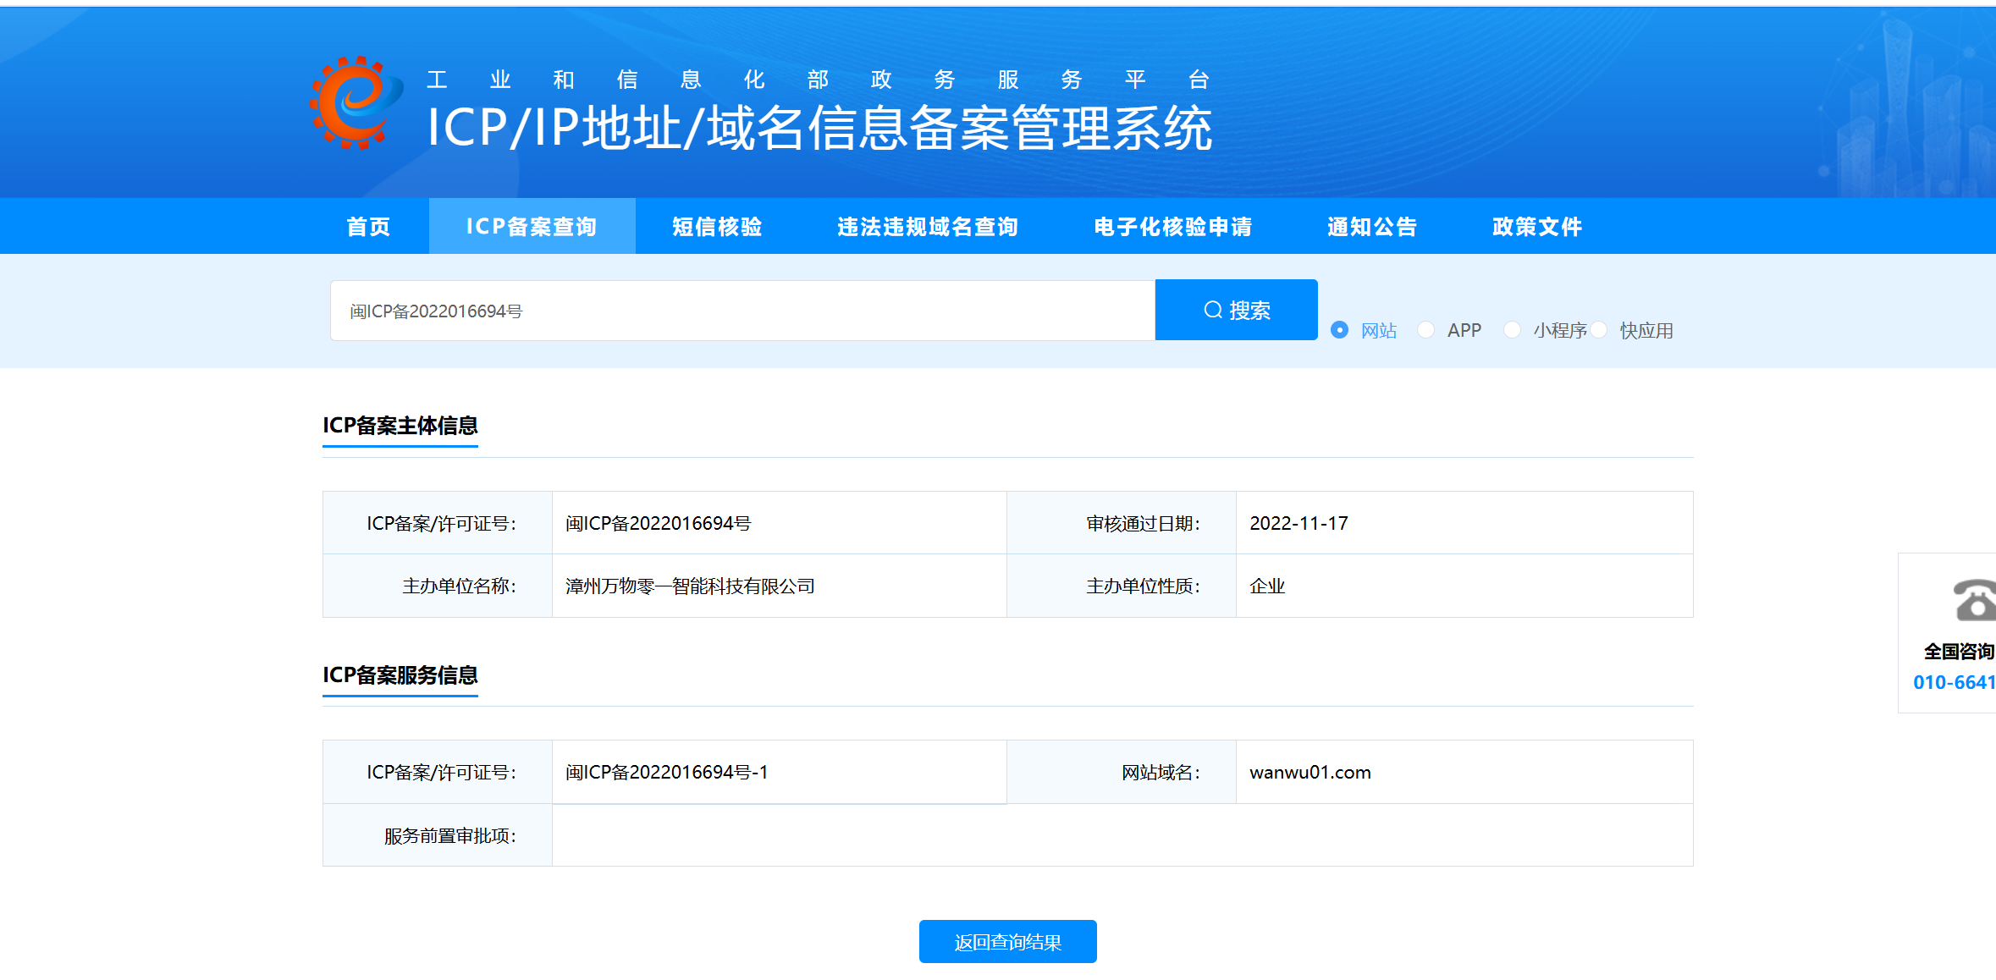1996x980 pixels.
Task: Select the 快应用 radio option
Action: (1599, 330)
